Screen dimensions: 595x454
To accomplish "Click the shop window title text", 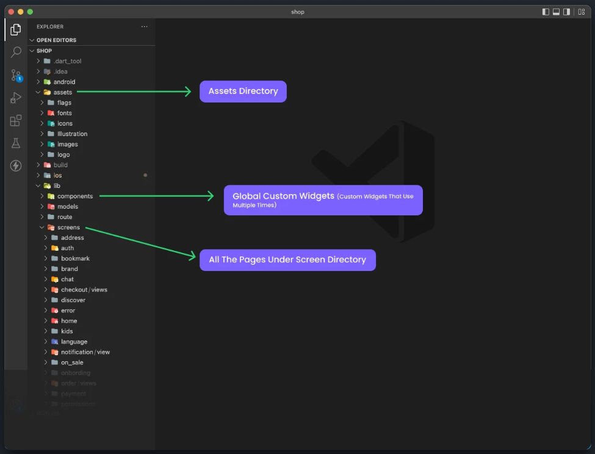I will [x=298, y=12].
